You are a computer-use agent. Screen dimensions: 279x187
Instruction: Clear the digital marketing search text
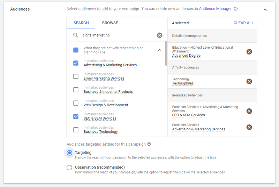(x=159, y=35)
